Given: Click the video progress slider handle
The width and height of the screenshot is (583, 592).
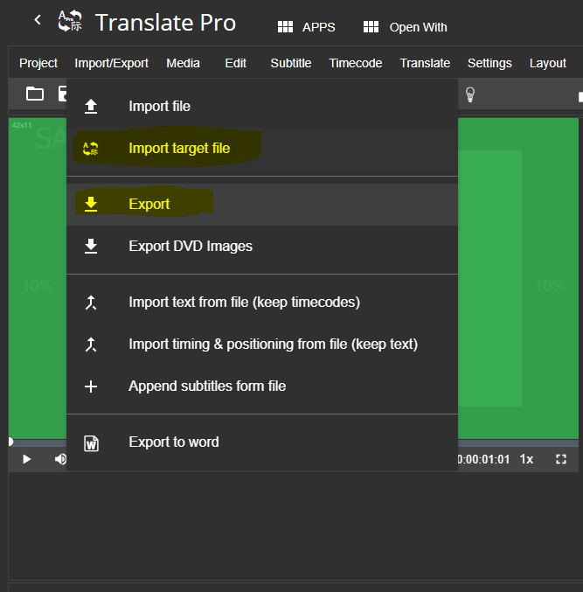Looking at the screenshot, I should [10, 442].
